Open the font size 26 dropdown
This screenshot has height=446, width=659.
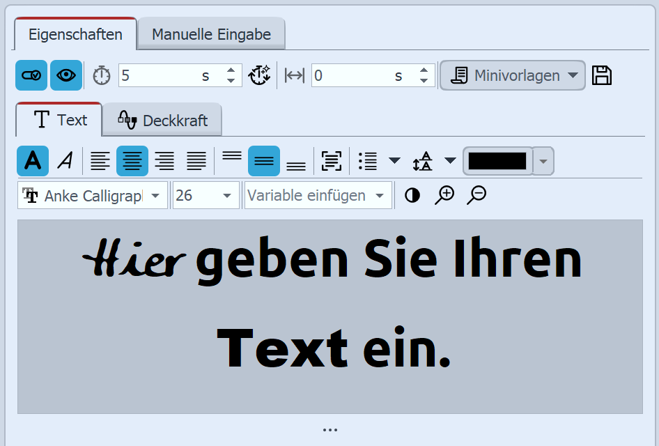pyautogui.click(x=206, y=196)
